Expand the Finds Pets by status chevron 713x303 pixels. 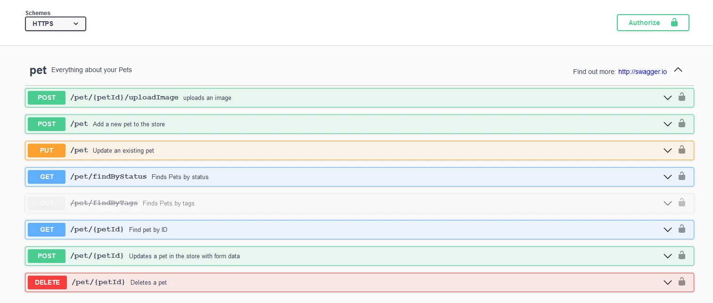(x=667, y=177)
